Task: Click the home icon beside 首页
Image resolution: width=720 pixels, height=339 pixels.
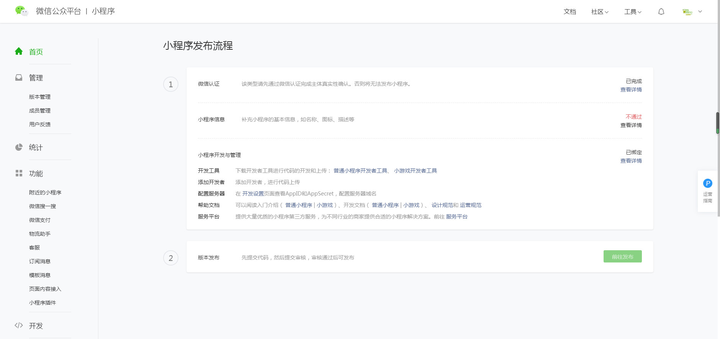Action: coord(19,51)
